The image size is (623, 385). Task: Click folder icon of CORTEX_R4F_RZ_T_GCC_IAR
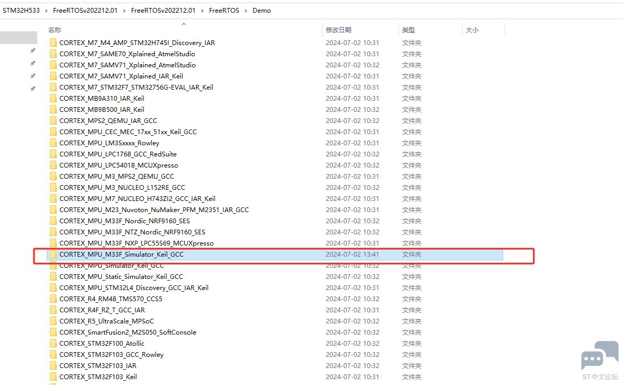point(53,310)
